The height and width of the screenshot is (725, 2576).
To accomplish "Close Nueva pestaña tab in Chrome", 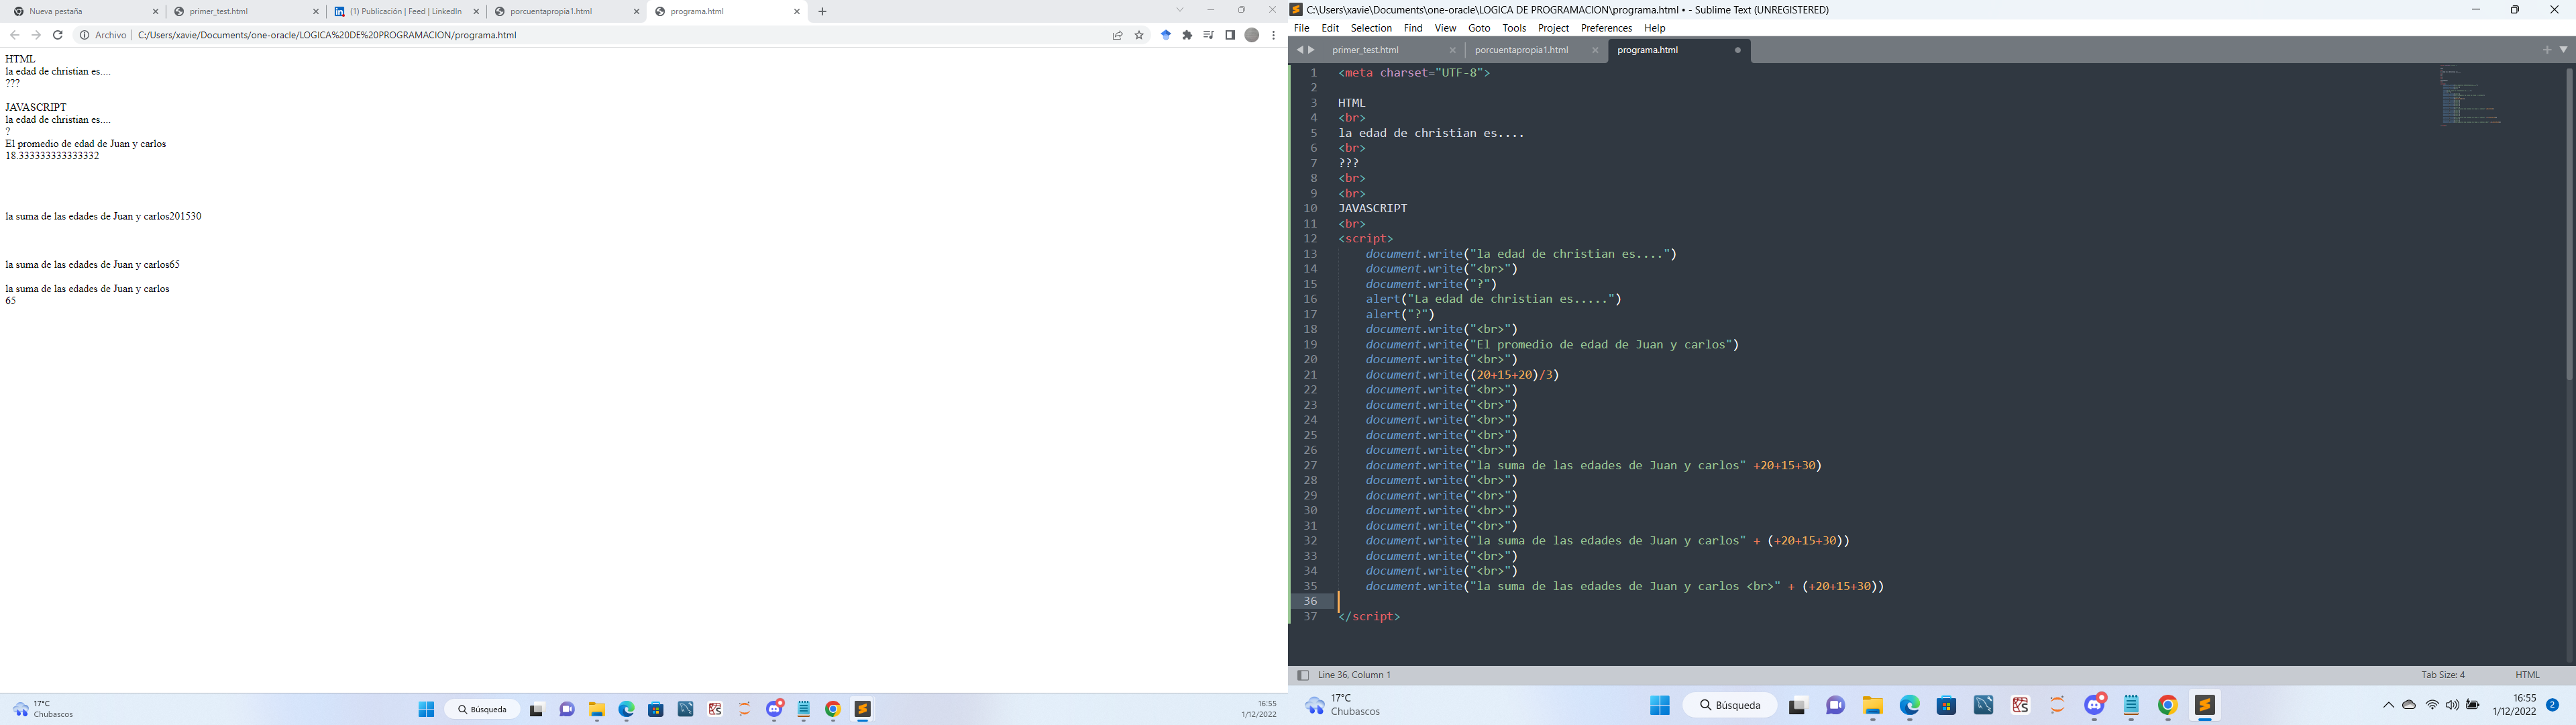I will click(155, 12).
